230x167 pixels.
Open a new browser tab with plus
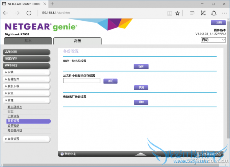(52, 4)
